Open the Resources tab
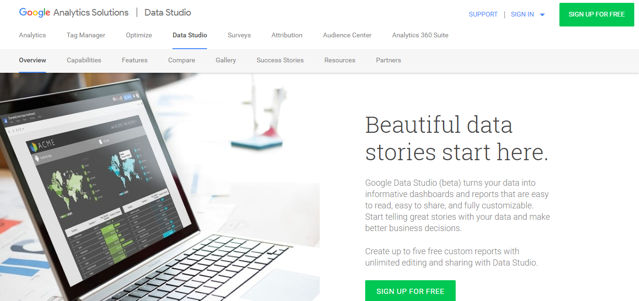The height and width of the screenshot is (301, 639). click(340, 60)
